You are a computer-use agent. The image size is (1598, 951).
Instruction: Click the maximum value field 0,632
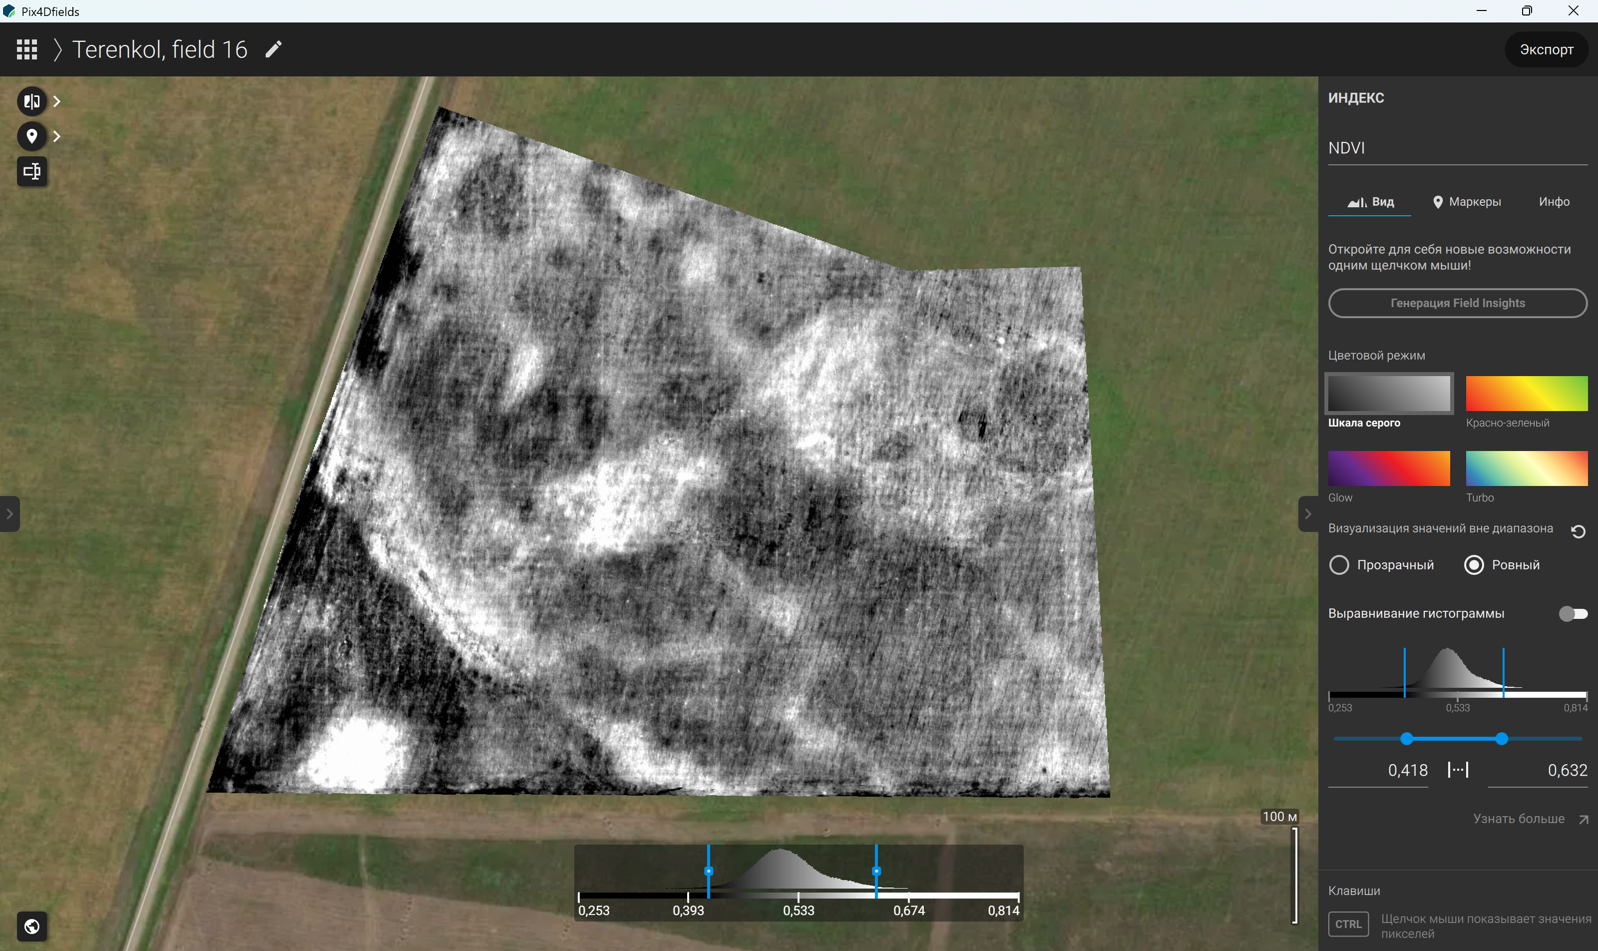1538,770
